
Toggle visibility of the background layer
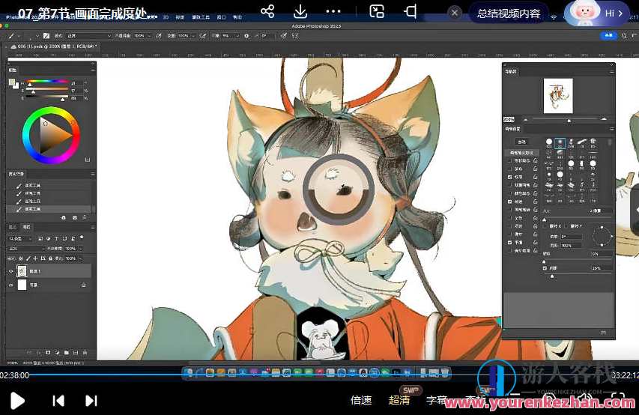click(10, 285)
